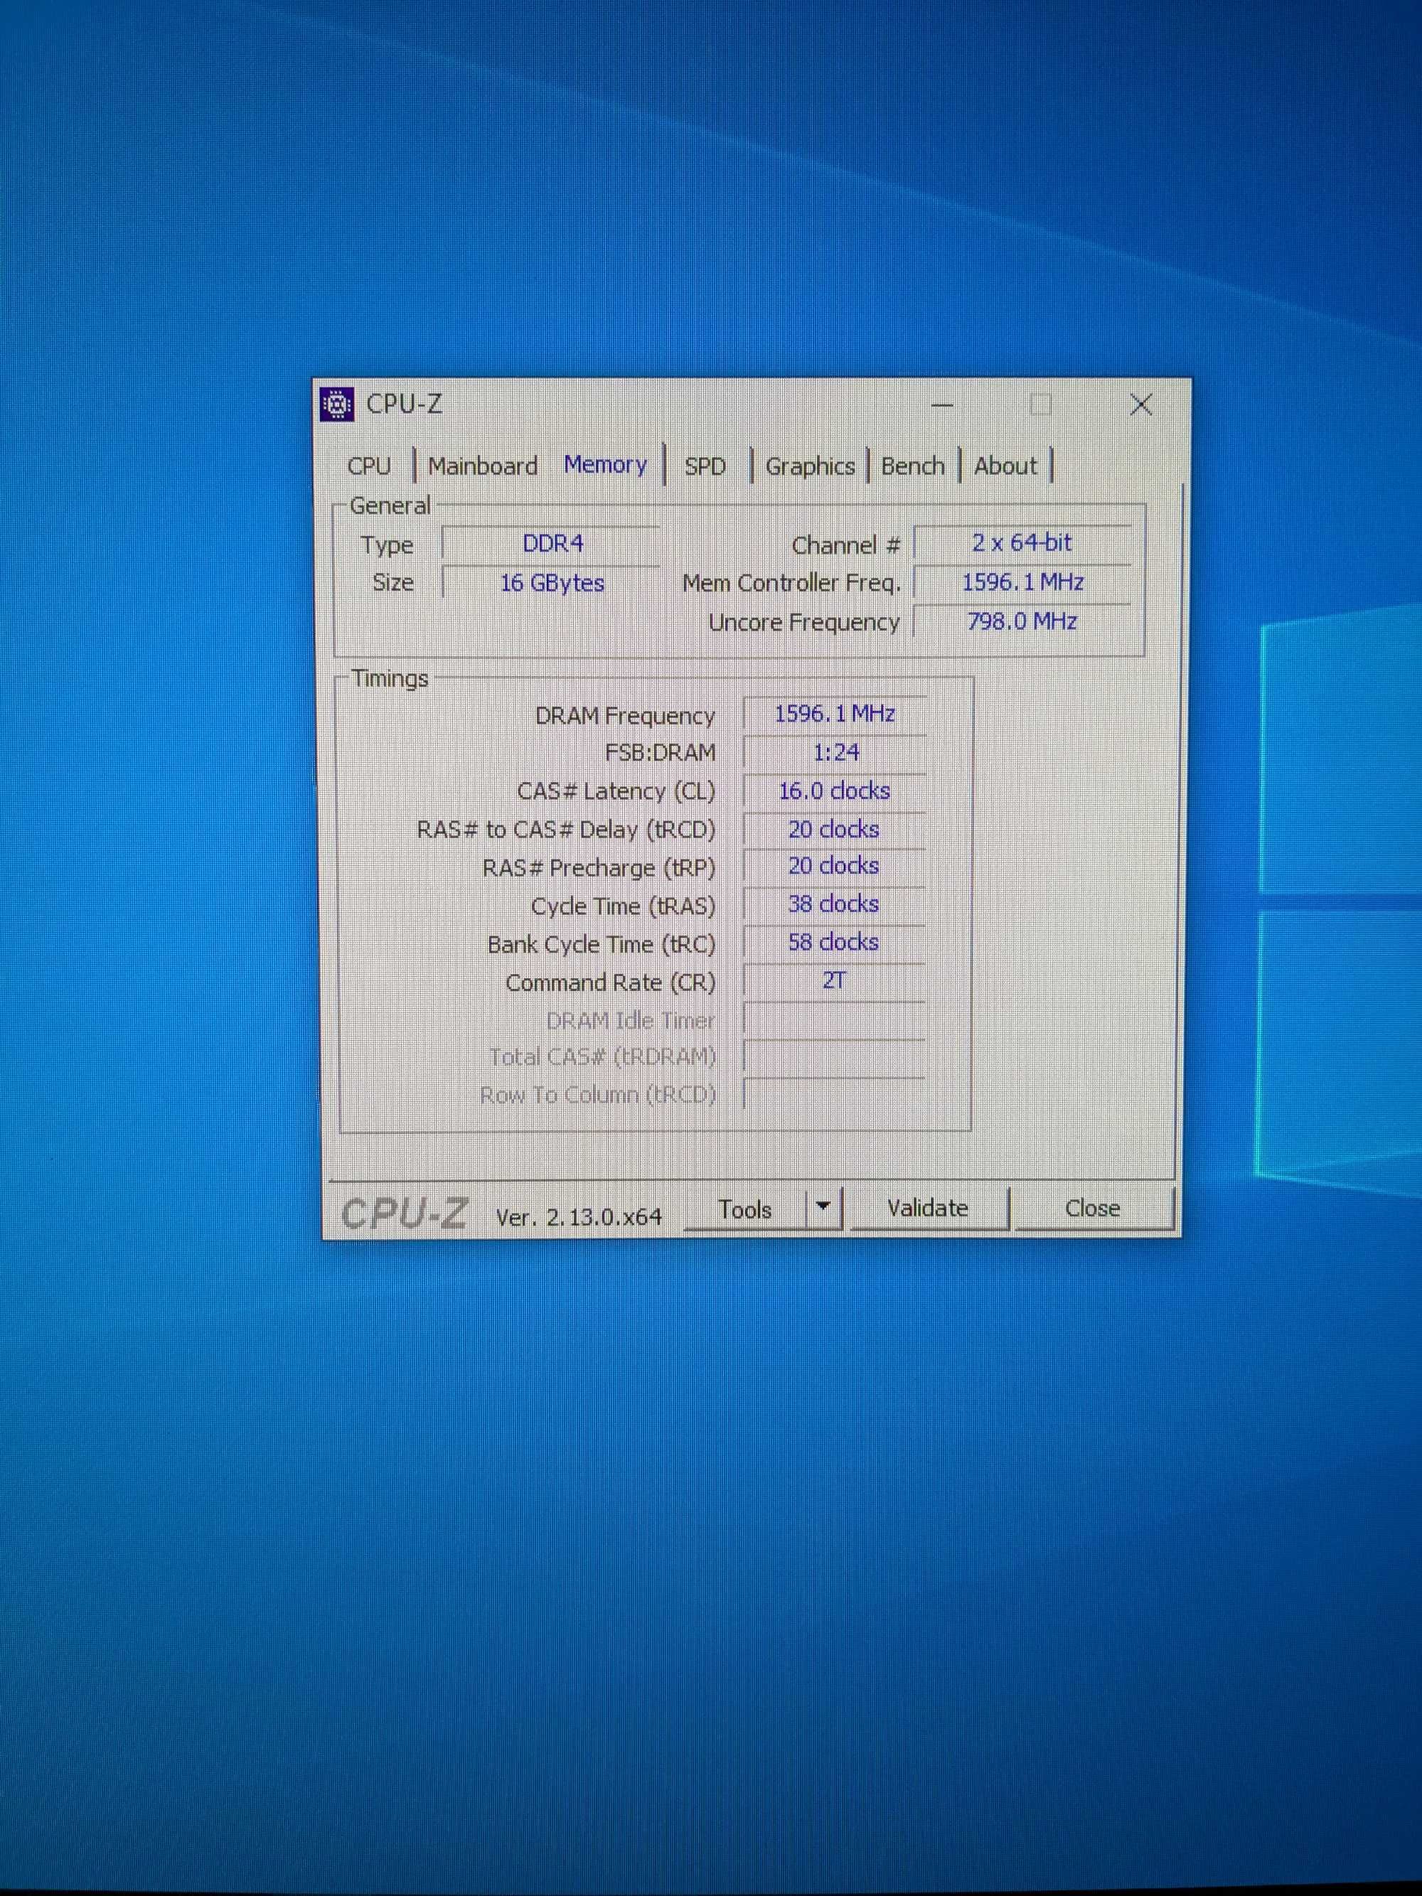Click the empty DRAM Idle Timer field
Image resolution: width=1422 pixels, height=1896 pixels.
pyautogui.click(x=835, y=1020)
